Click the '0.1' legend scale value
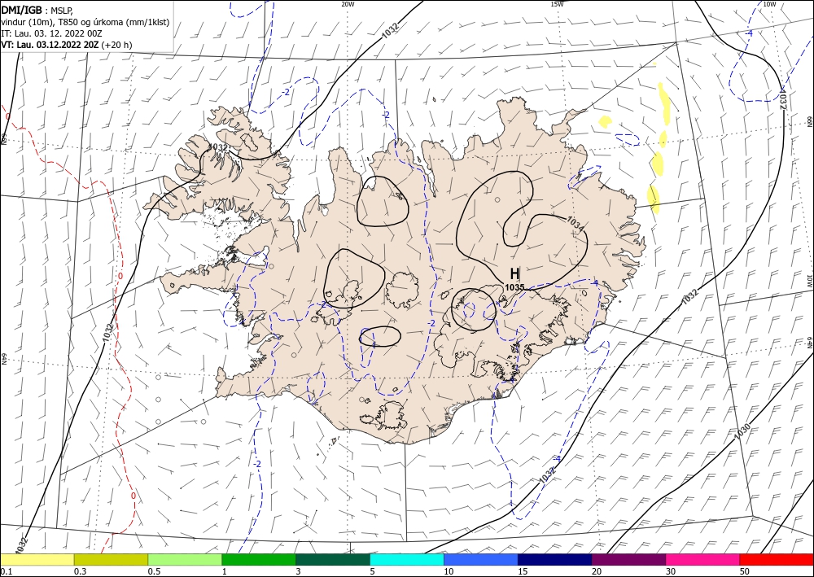This screenshot has width=814, height=577. click(6, 571)
